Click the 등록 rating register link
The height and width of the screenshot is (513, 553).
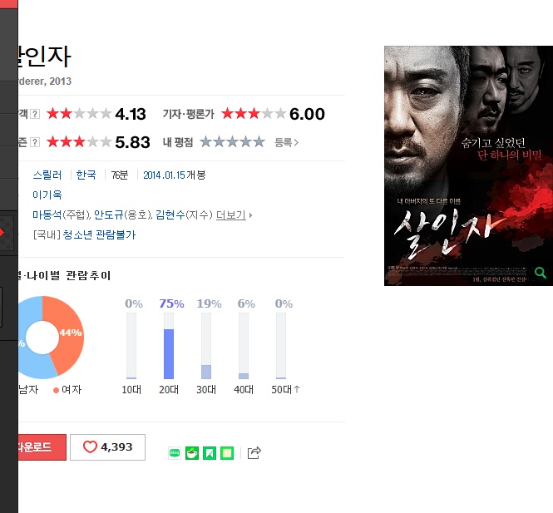click(286, 142)
